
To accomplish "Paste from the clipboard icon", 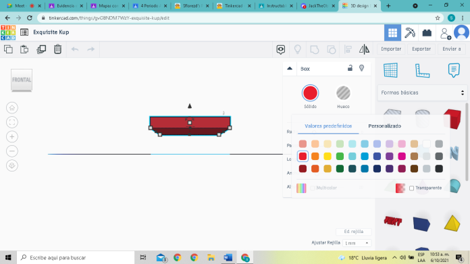I will tap(24, 49).
